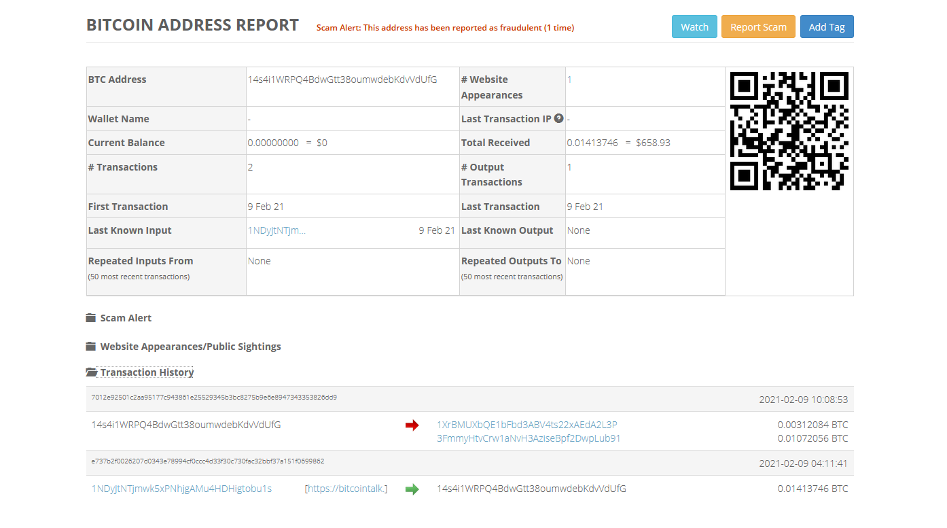
Task: Click the open folder icon beside Transaction History
Action: click(92, 372)
